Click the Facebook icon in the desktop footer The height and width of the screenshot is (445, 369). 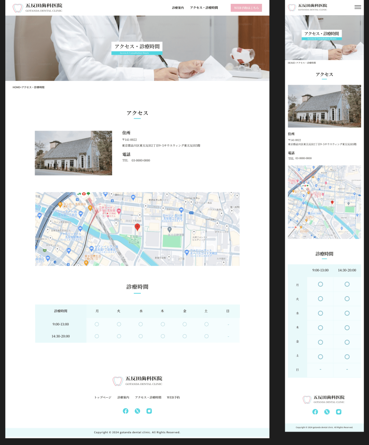126,411
